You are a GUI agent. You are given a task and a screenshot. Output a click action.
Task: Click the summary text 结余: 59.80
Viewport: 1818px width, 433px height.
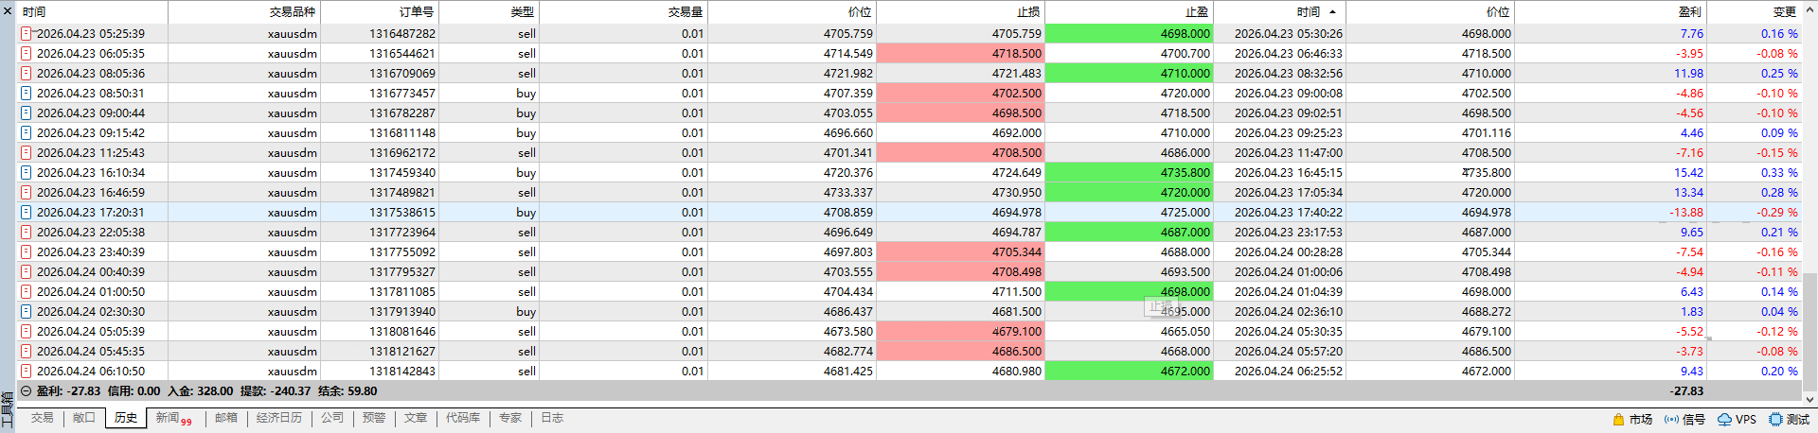coord(348,391)
